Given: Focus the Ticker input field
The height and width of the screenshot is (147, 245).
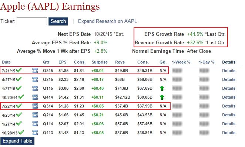Looking at the screenshot, I should (x=32, y=21).
